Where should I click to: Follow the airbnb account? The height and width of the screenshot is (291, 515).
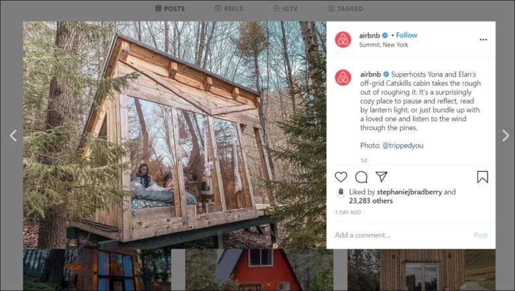coord(406,35)
